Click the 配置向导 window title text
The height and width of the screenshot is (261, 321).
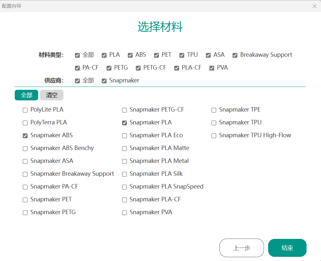(12, 6)
